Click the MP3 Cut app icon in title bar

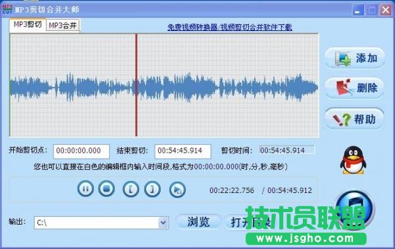point(7,9)
